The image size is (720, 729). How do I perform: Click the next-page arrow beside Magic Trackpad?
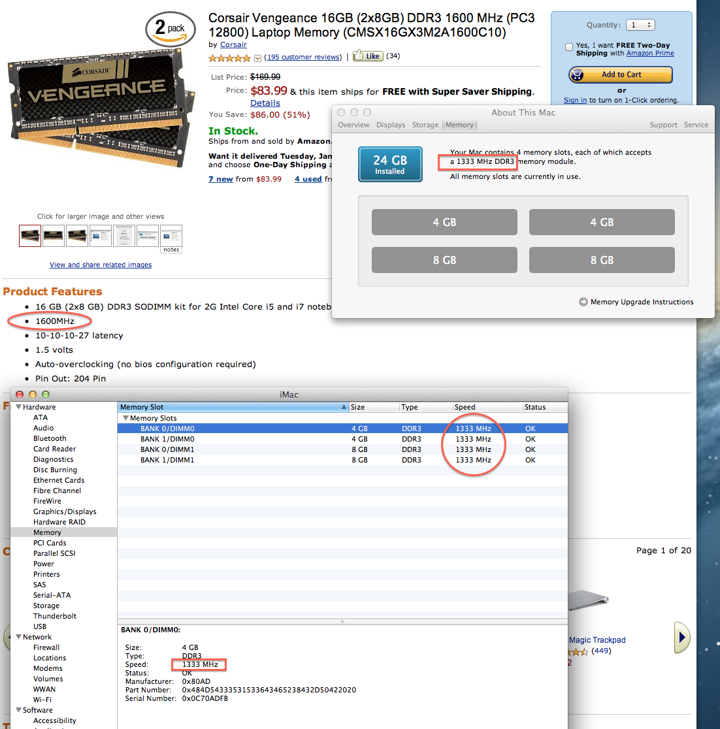point(682,637)
